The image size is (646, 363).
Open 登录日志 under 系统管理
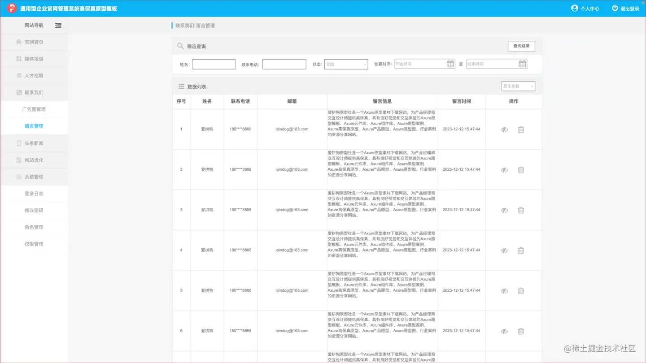pyautogui.click(x=34, y=194)
